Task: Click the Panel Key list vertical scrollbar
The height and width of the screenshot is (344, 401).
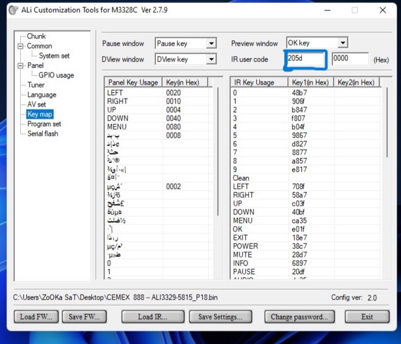Action: 218,152
